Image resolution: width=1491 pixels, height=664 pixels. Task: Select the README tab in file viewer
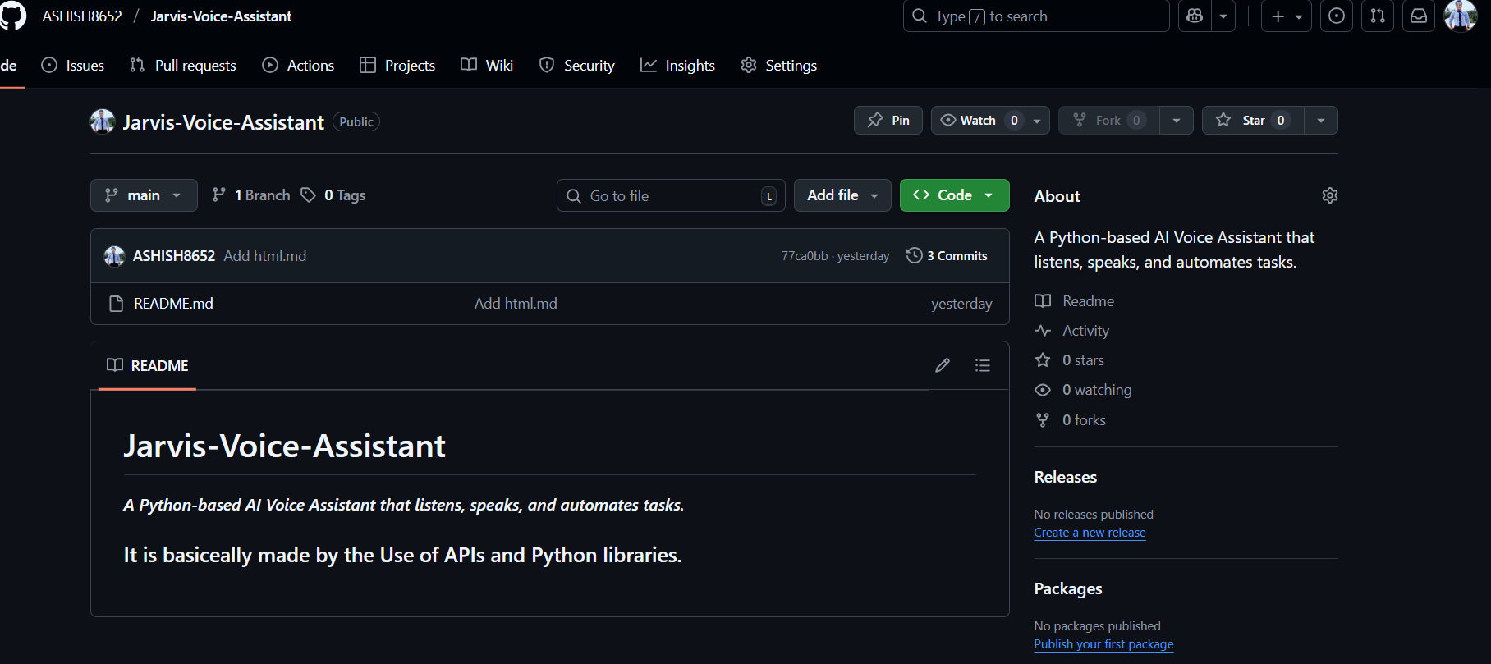(148, 366)
